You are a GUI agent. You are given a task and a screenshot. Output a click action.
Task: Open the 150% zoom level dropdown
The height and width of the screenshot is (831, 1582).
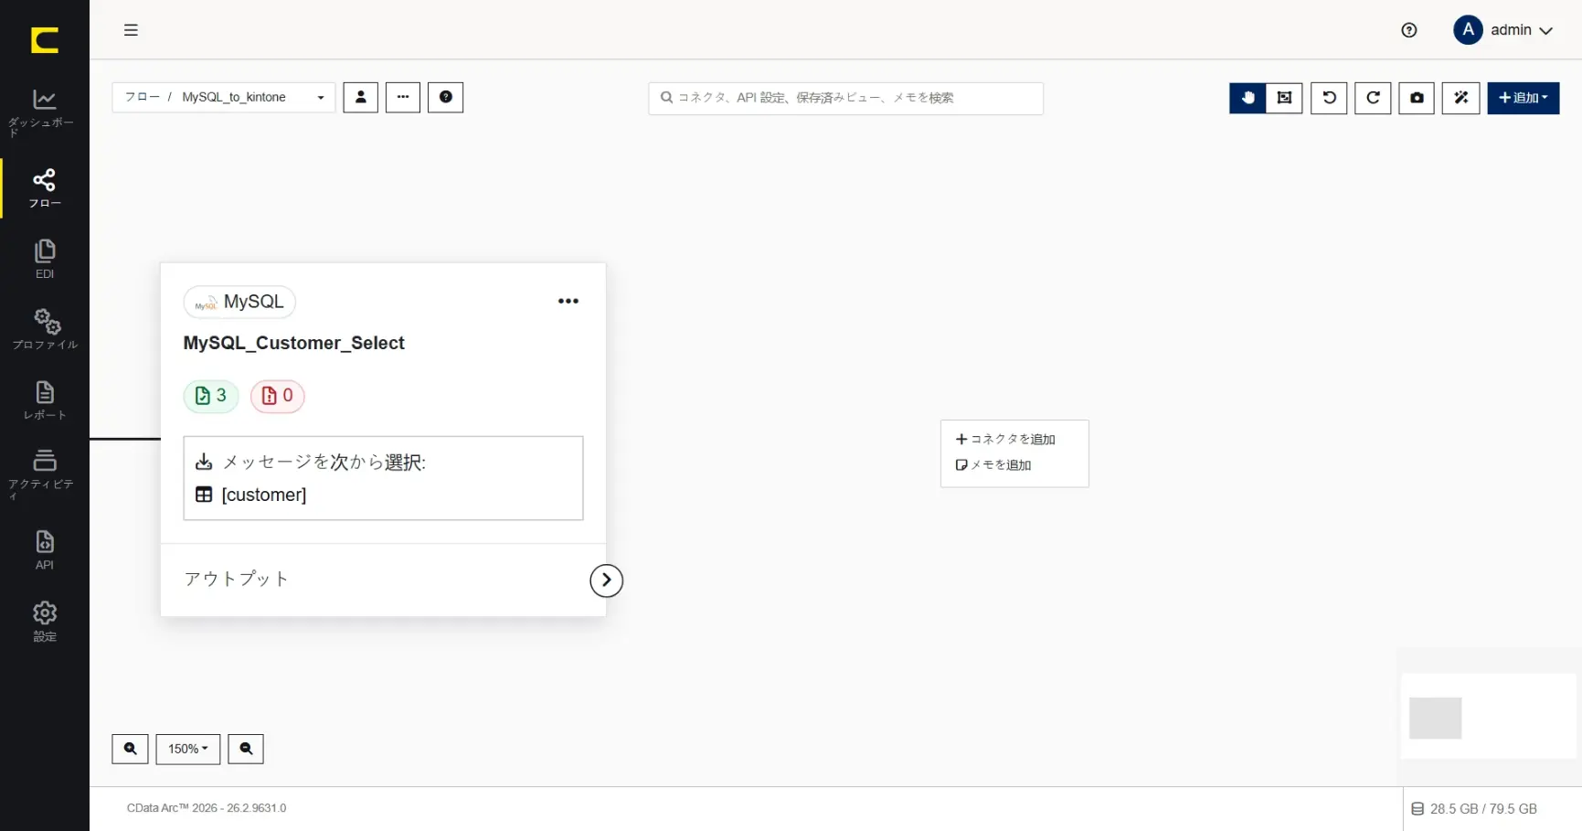click(187, 749)
